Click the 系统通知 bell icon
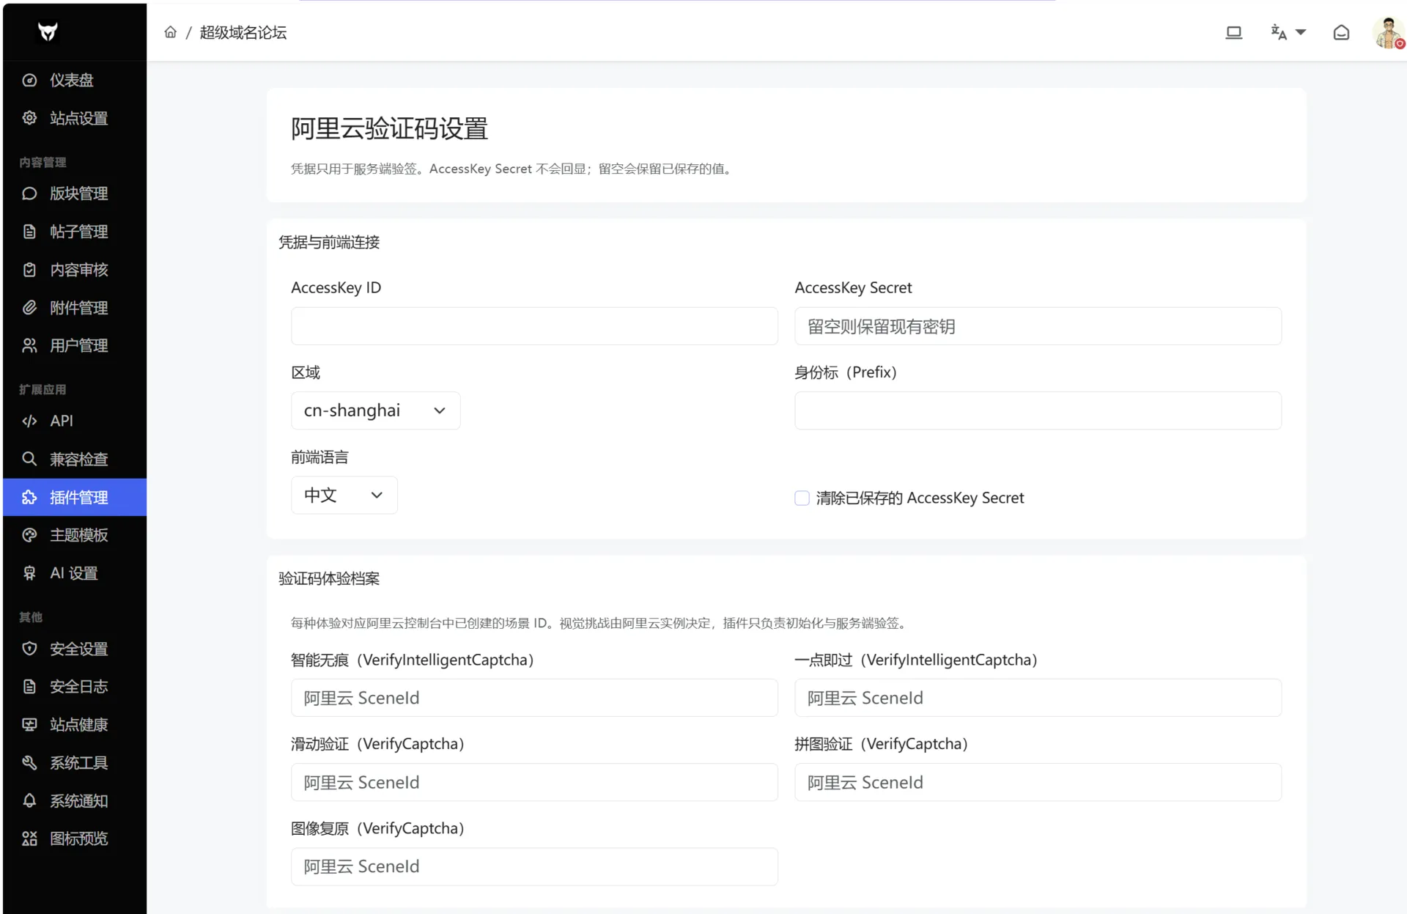The height and width of the screenshot is (914, 1407). pos(29,800)
